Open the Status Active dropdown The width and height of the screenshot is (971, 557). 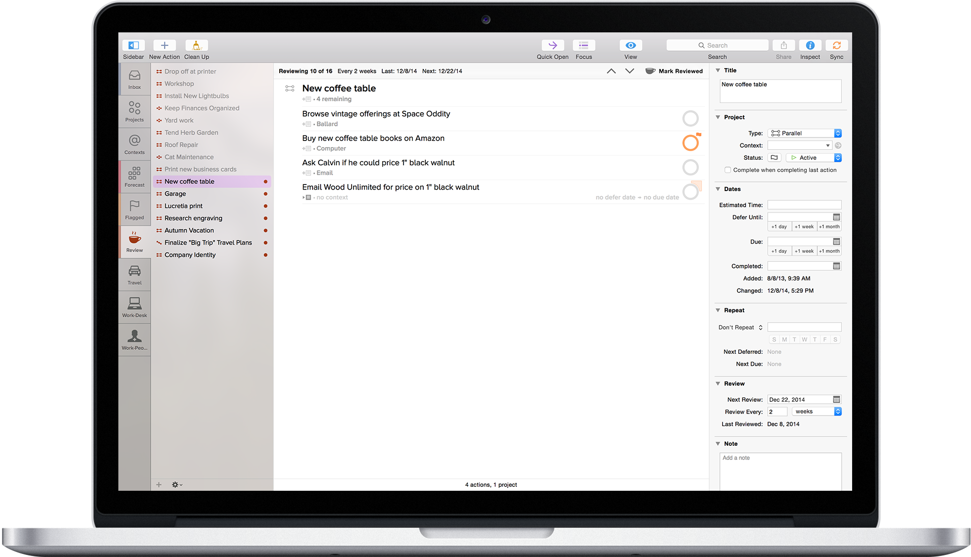click(813, 158)
